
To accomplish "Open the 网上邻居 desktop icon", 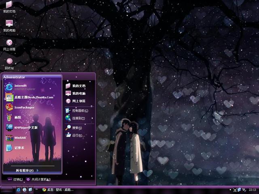I will pyautogui.click(x=9, y=45).
